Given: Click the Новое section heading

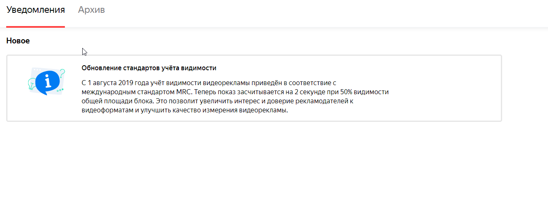Looking at the screenshot, I should pyautogui.click(x=18, y=41).
